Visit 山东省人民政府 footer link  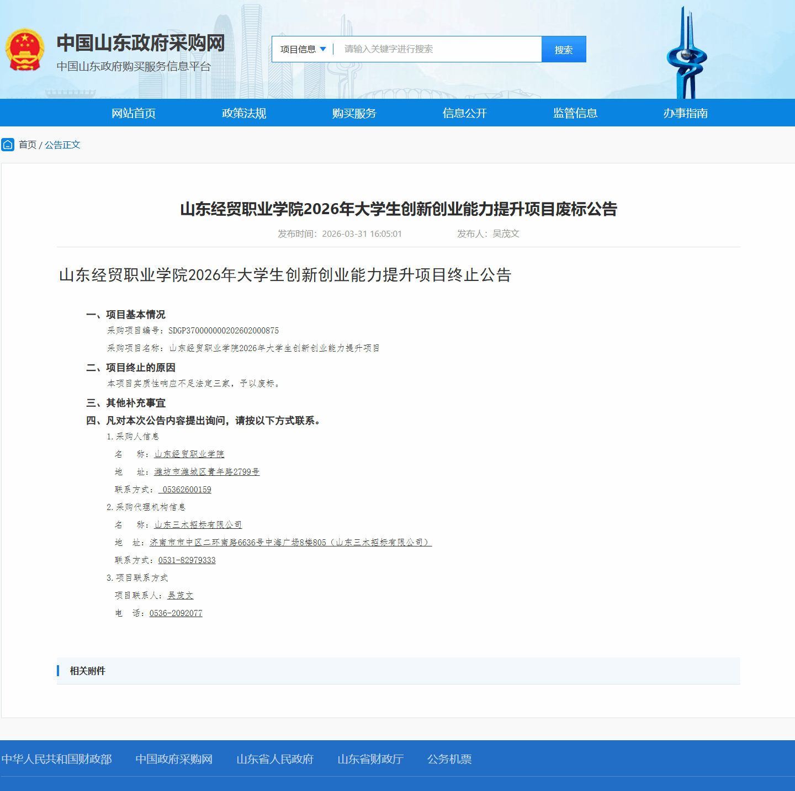[275, 759]
